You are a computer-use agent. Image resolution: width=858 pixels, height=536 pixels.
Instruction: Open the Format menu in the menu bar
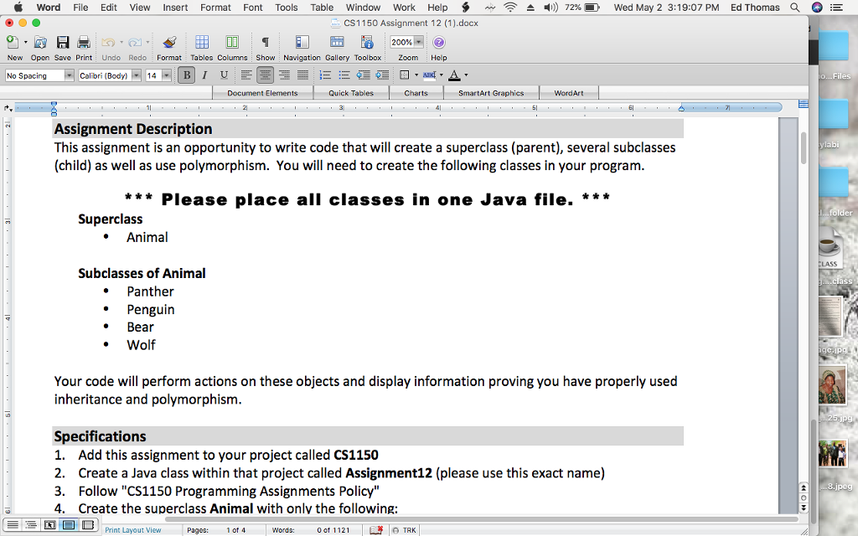click(215, 8)
